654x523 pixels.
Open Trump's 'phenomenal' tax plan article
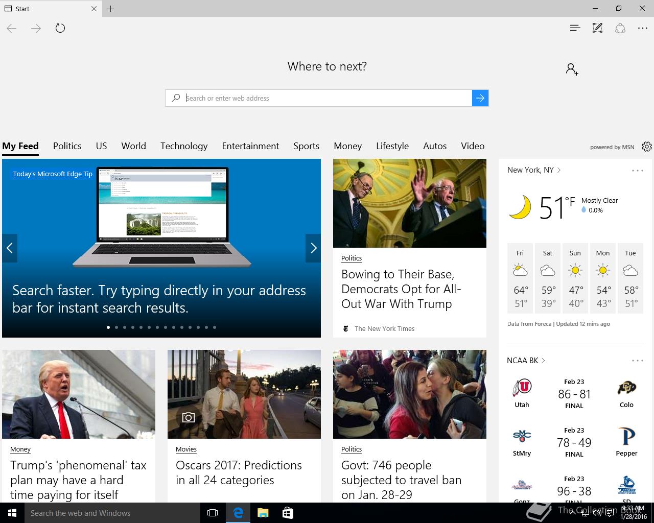(78, 480)
